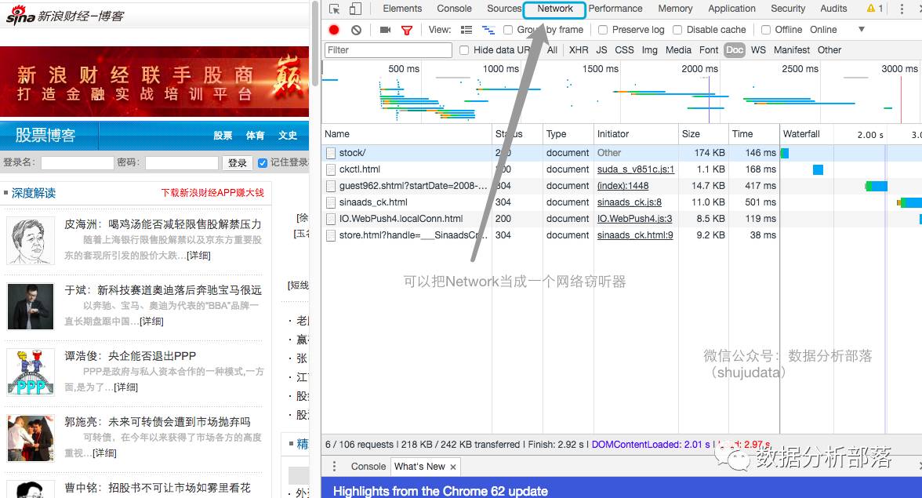Check Hide data URLs box

[464, 50]
